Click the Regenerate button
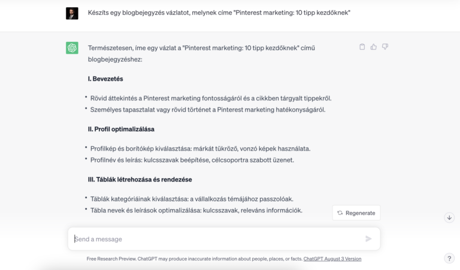The width and height of the screenshot is (460, 270). point(356,213)
